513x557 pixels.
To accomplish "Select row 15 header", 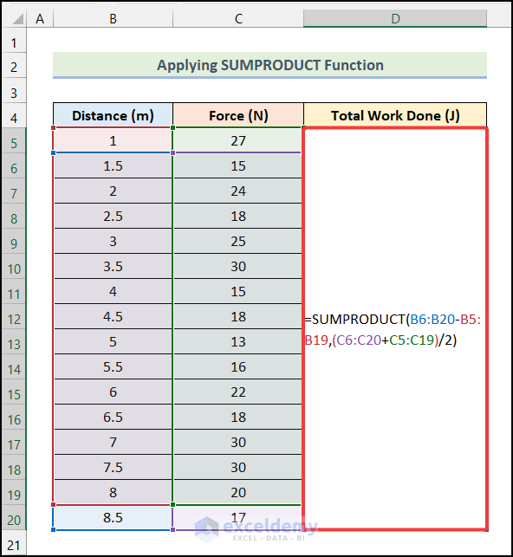I will click(14, 392).
